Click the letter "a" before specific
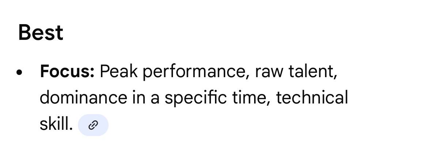Screen dimensions: 441x147 click(155, 99)
